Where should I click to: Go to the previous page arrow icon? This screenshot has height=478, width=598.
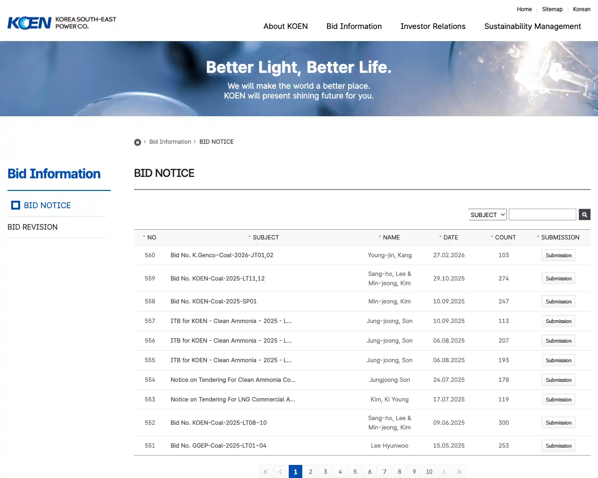[x=280, y=471]
